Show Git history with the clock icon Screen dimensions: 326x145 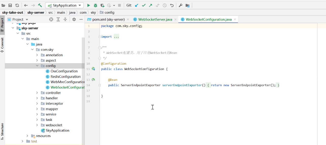(x=165, y=5)
